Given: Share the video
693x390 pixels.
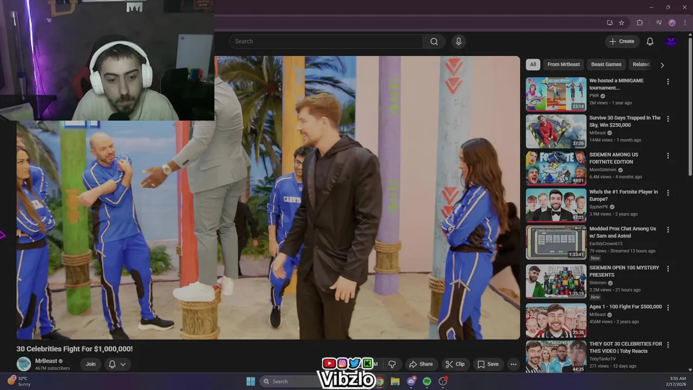Looking at the screenshot, I should pos(421,364).
